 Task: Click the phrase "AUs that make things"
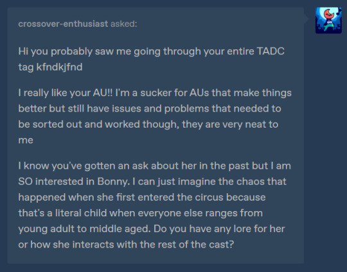pyautogui.click(x=240, y=93)
